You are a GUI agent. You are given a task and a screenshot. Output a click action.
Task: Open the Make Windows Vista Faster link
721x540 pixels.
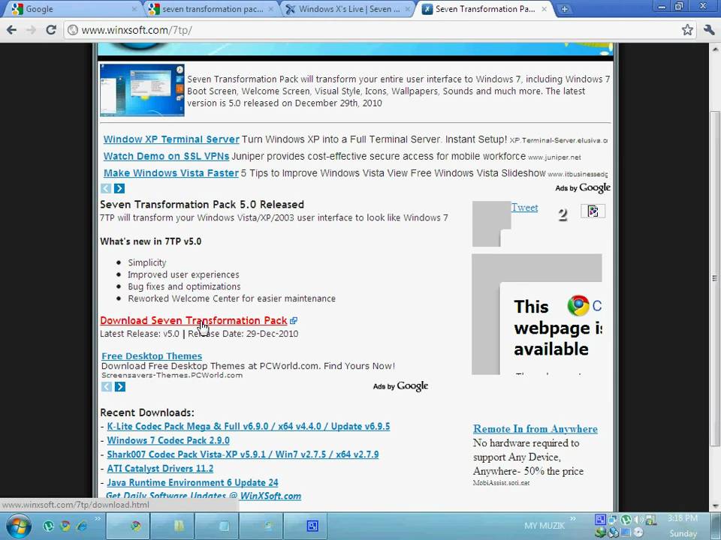click(x=170, y=173)
